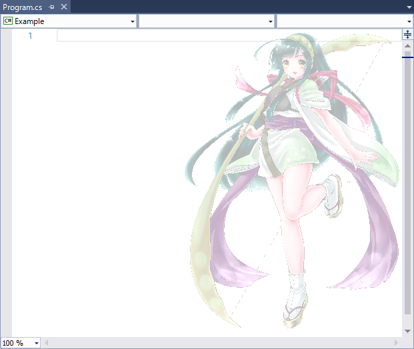Open the 100 % zoom dropdown
The width and height of the screenshot is (414, 349).
click(21, 343)
